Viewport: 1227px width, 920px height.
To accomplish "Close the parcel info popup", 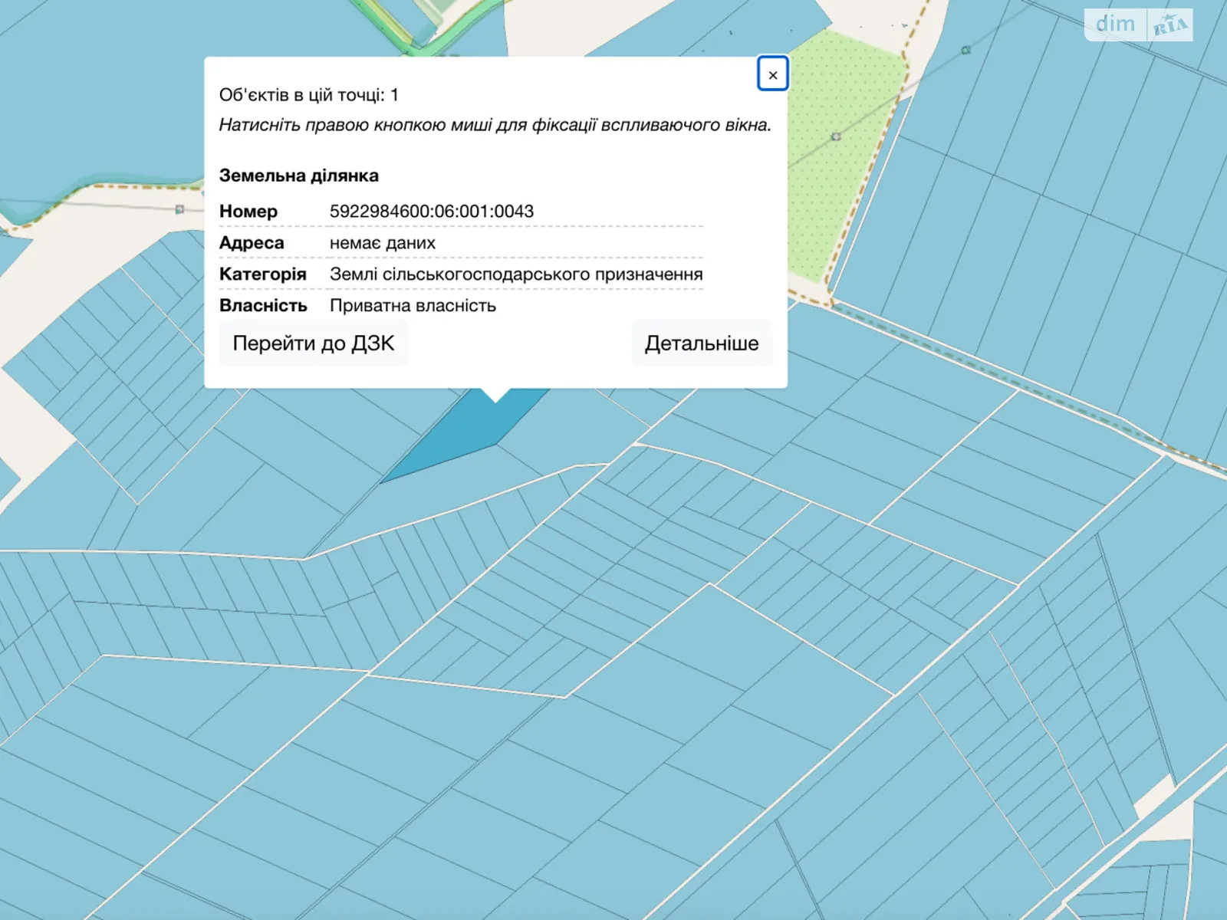I will pos(772,74).
